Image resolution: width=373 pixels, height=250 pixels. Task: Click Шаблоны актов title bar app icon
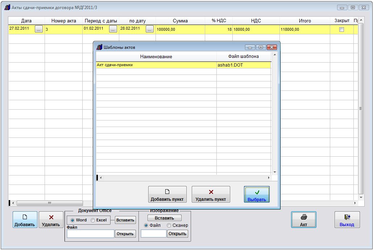click(x=99, y=47)
